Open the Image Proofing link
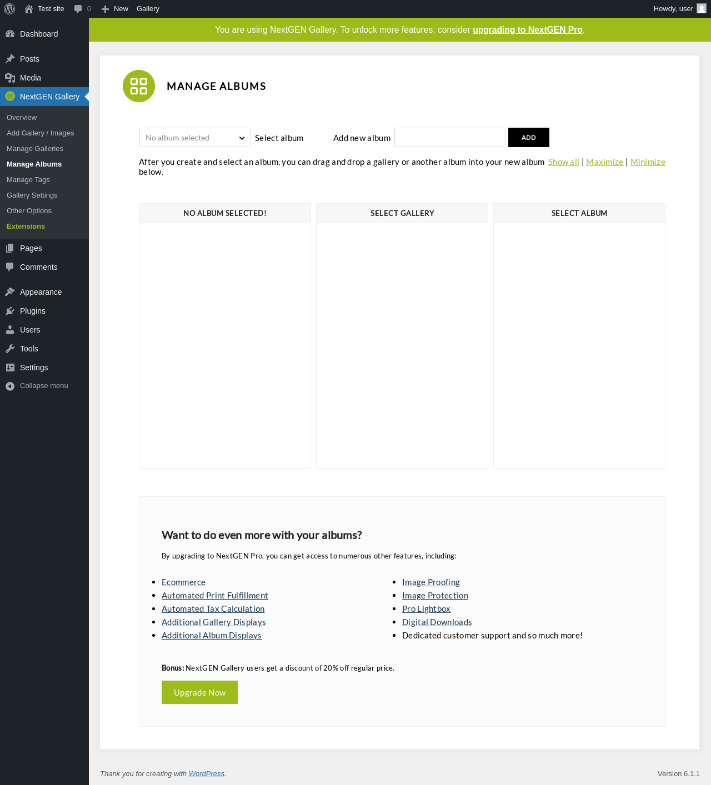 [x=431, y=582]
